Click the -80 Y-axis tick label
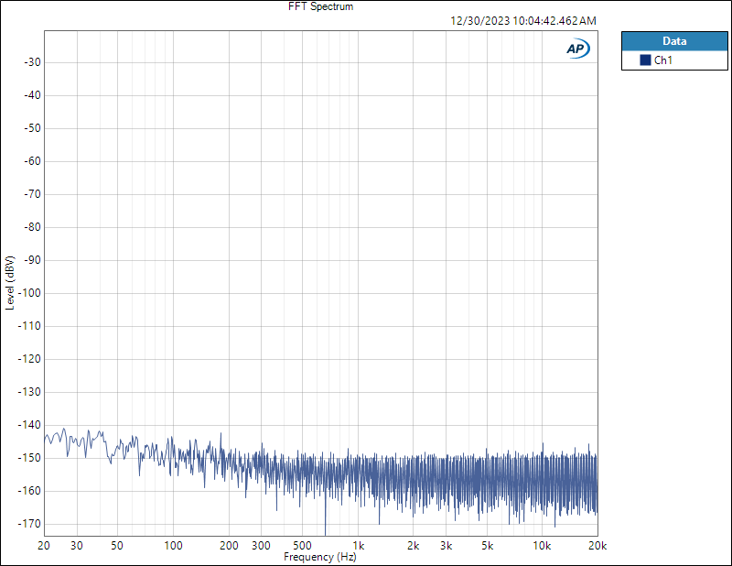Screen dimensions: 732x566 [32, 227]
